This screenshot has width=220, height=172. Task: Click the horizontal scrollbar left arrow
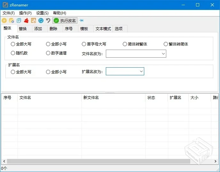4,161
